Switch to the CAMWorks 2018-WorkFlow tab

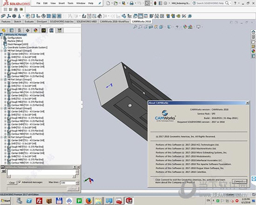pos(115,21)
